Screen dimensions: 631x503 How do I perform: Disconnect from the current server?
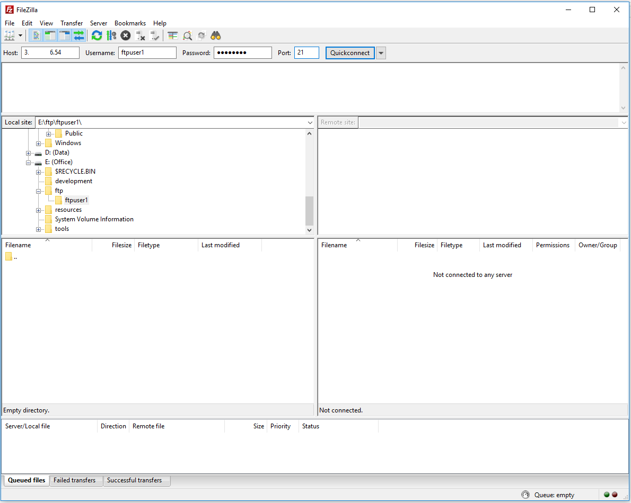coord(140,36)
